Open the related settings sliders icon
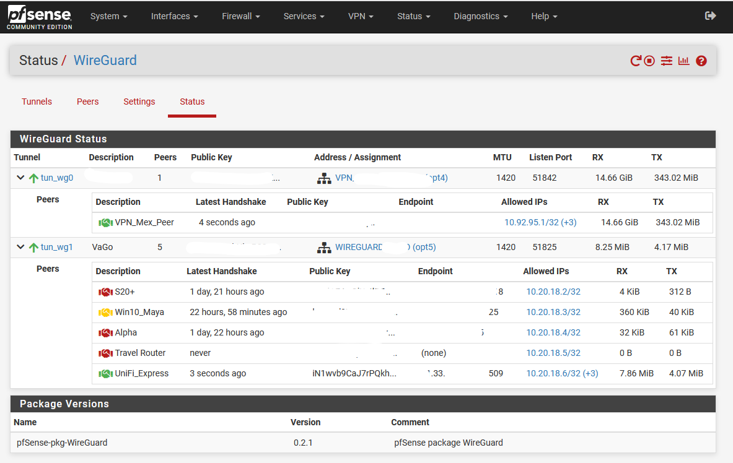 [667, 61]
